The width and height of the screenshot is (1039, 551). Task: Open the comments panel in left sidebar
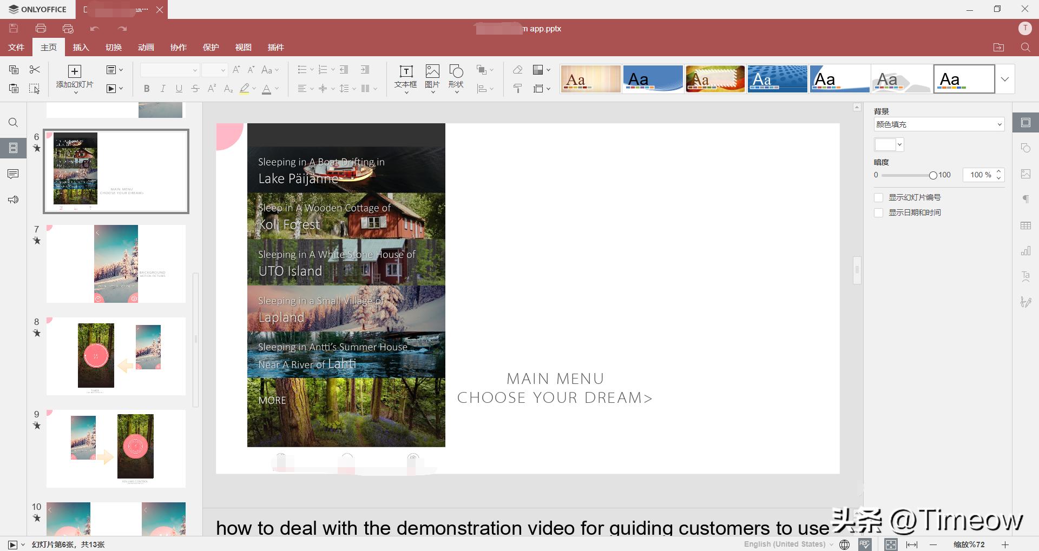coord(14,174)
